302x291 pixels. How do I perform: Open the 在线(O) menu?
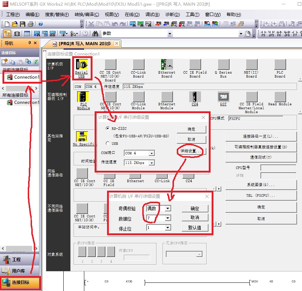132,15
